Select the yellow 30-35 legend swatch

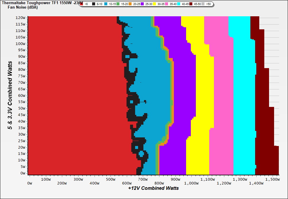155,4
